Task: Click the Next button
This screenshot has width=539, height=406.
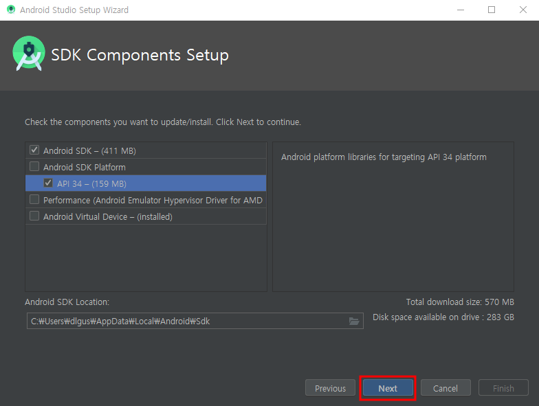Action: [x=388, y=388]
